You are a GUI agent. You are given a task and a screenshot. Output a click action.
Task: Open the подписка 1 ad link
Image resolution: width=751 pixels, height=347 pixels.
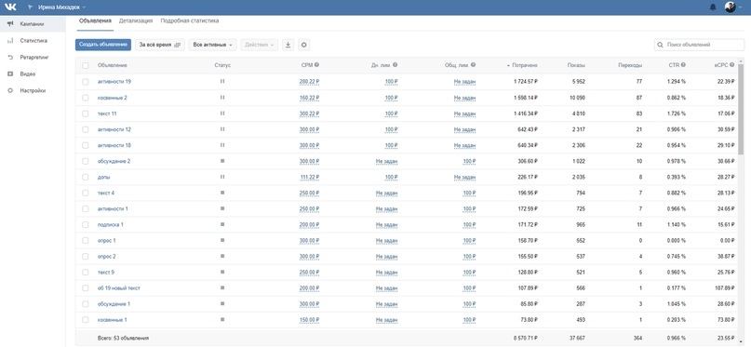pos(111,224)
